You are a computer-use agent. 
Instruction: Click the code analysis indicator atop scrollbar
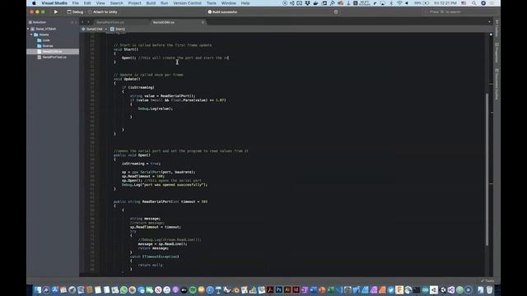click(491, 35)
